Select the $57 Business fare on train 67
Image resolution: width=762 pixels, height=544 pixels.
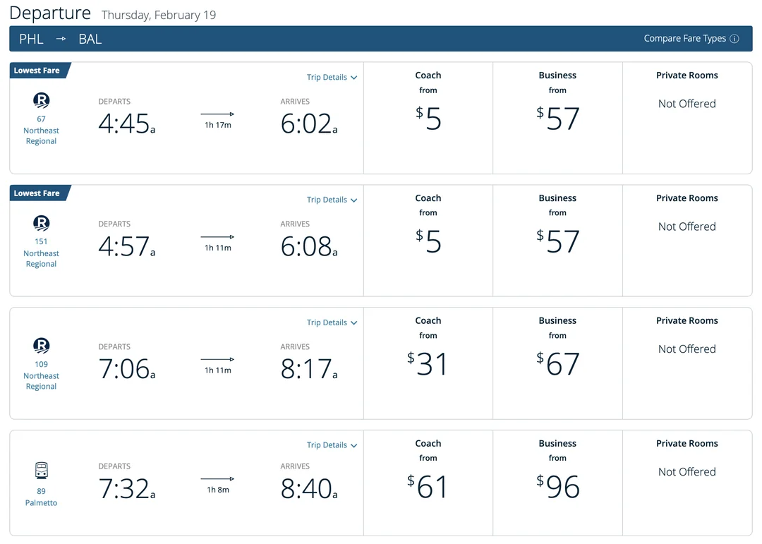pos(557,118)
